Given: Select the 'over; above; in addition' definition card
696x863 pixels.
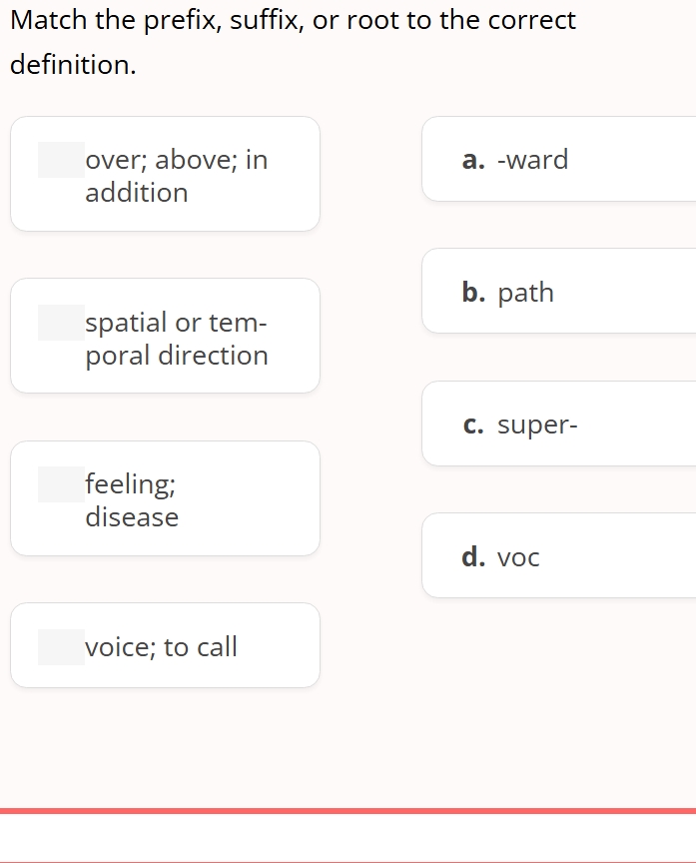Looking at the screenshot, I should [x=165, y=174].
